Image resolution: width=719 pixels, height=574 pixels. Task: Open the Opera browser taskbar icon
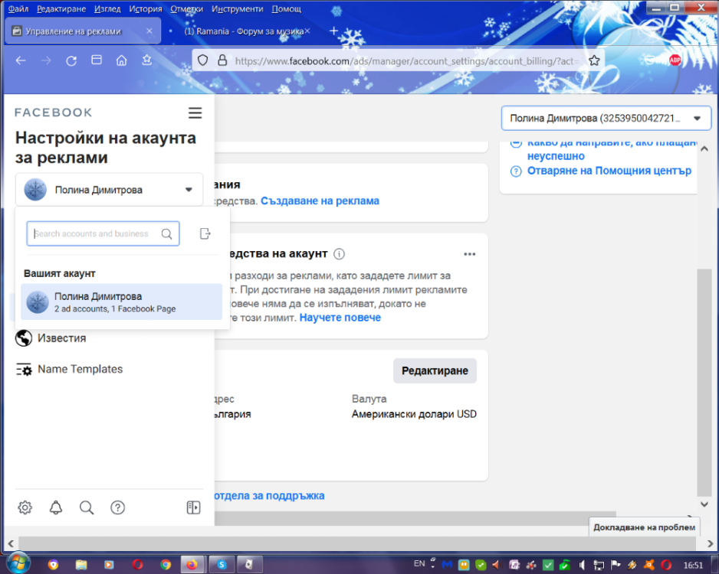click(137, 565)
